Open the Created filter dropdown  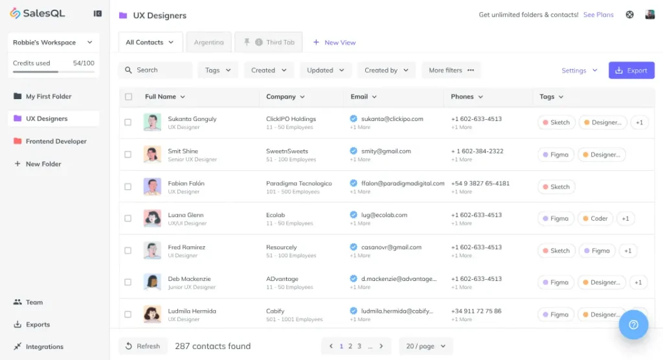coord(269,70)
